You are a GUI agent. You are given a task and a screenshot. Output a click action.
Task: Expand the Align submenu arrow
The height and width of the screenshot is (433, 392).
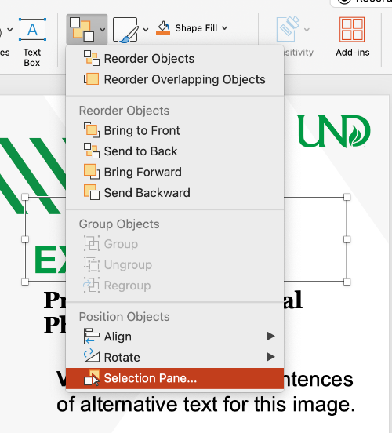(x=270, y=336)
